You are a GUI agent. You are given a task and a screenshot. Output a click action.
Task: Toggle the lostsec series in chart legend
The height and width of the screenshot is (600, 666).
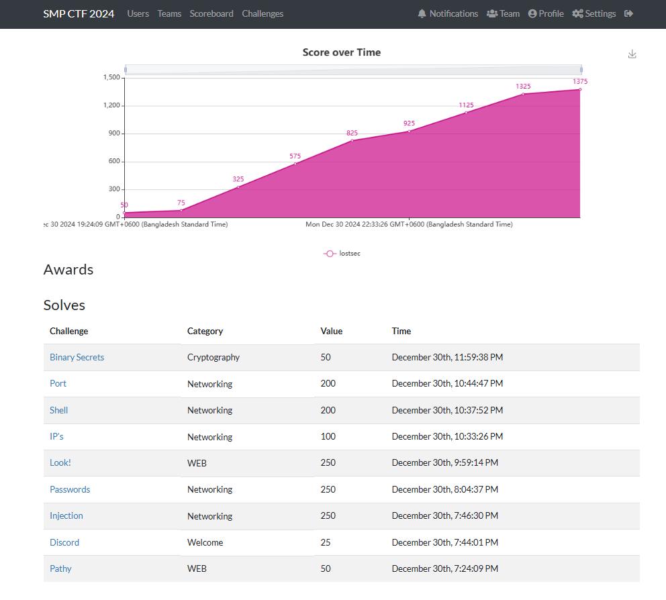(x=342, y=254)
